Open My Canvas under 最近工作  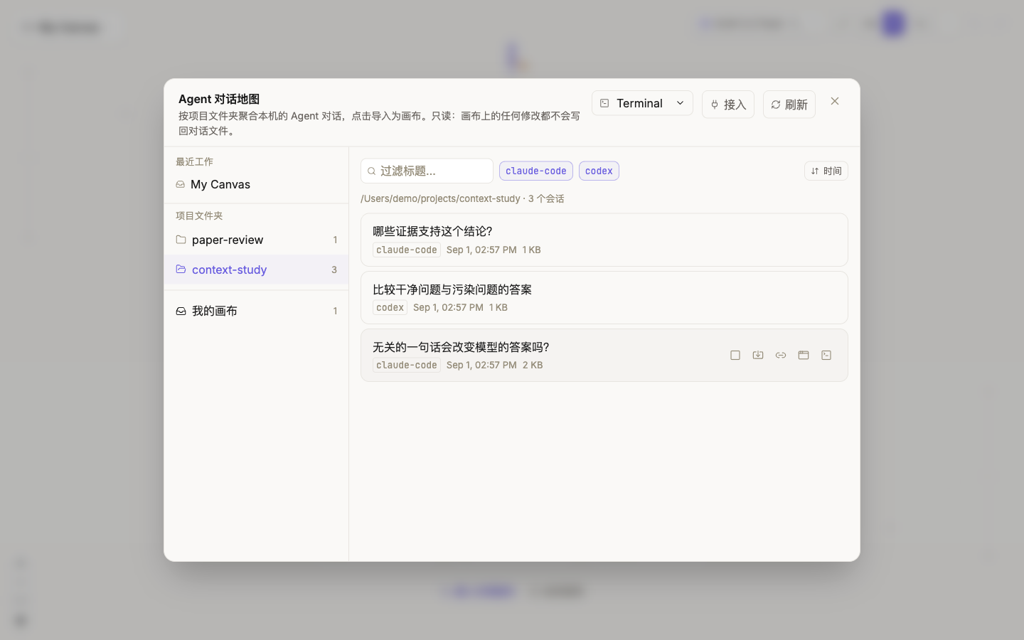point(256,184)
